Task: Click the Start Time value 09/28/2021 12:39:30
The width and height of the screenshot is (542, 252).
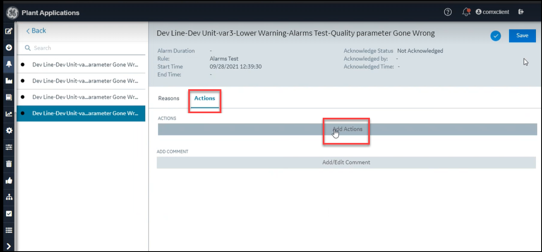Action: click(235, 67)
